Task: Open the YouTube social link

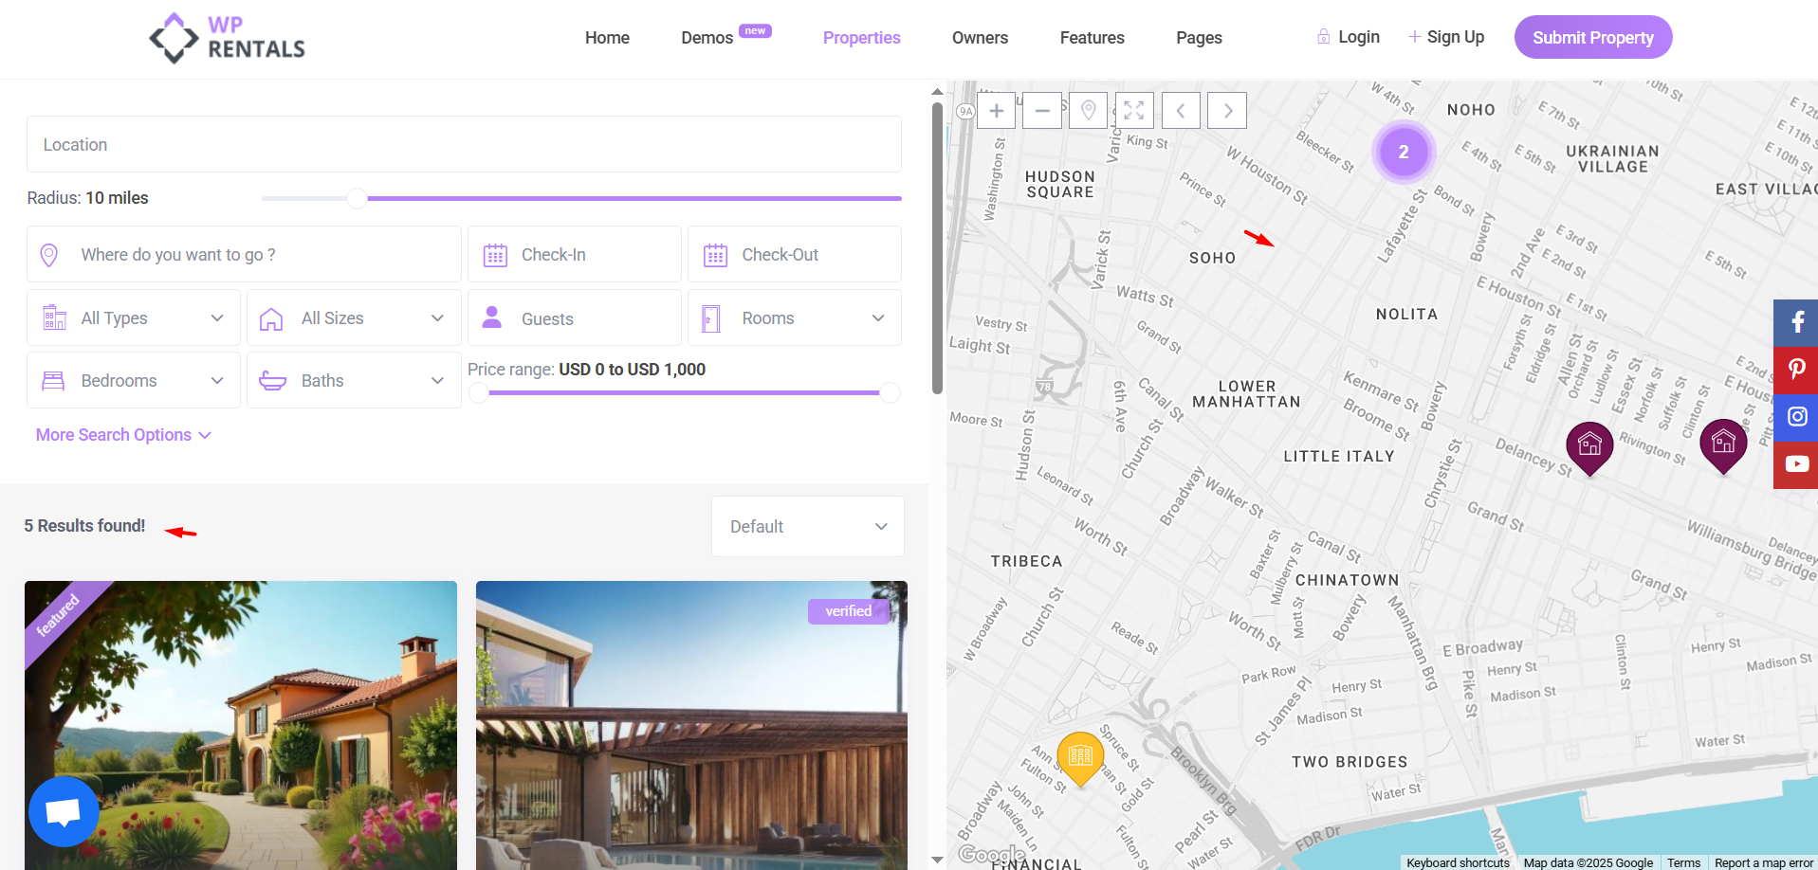Action: pos(1796,464)
